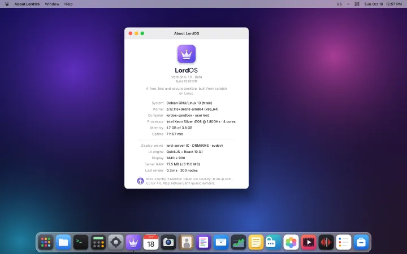Viewport: 407px width, 254px height.
Task: Click the clock showing 12:57 PM
Action: pyautogui.click(x=394, y=4)
